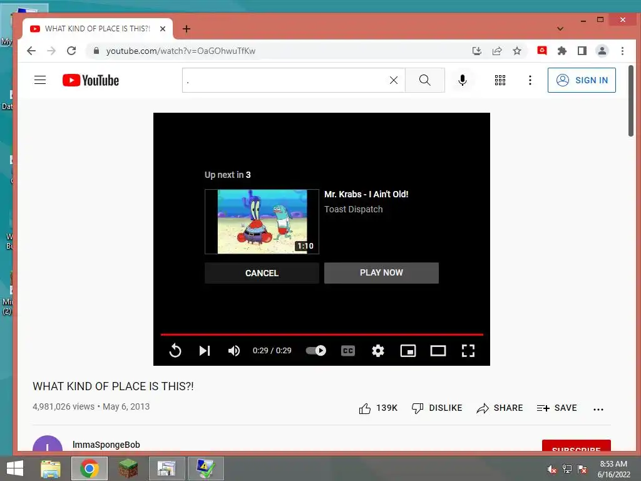Open the Action Center flag tray icon
Viewport: 641px width, 481px height.
(582, 469)
